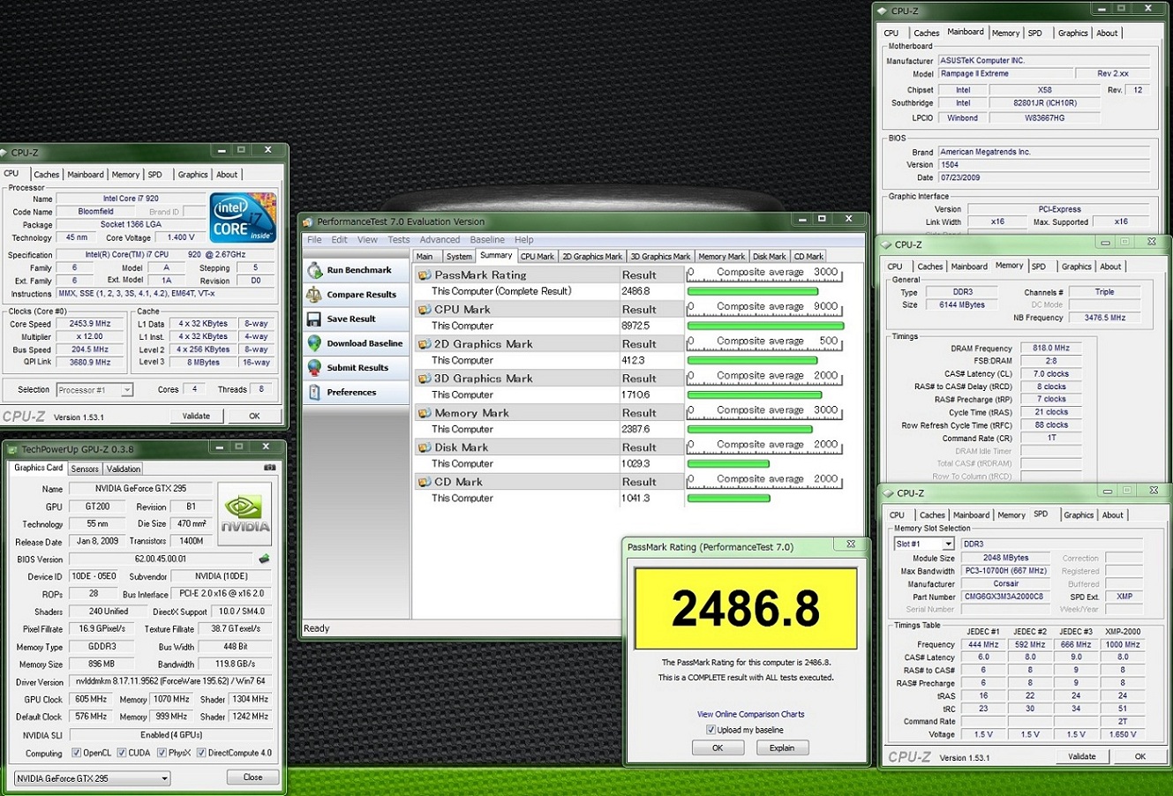Click the large 2486.8 rating display
This screenshot has height=796, width=1173.
(746, 608)
